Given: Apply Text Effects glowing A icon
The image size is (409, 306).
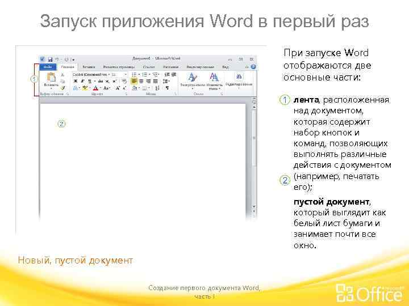Looking at the screenshot, I should pos(76,88).
